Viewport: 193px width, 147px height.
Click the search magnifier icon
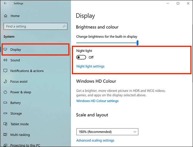pyautogui.click(x=64, y=26)
